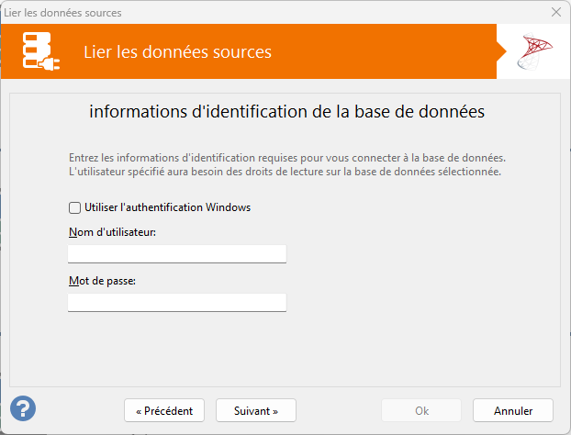571x435 pixels.
Task: Click the "Entrez les informations" instruction line
Action: [287, 157]
